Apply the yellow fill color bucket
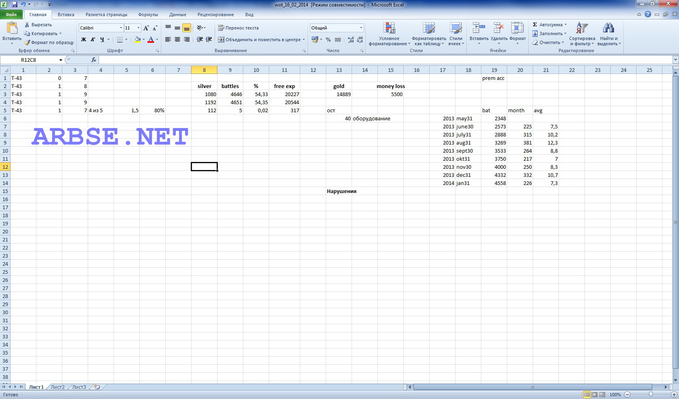The image size is (679, 399). [137, 40]
